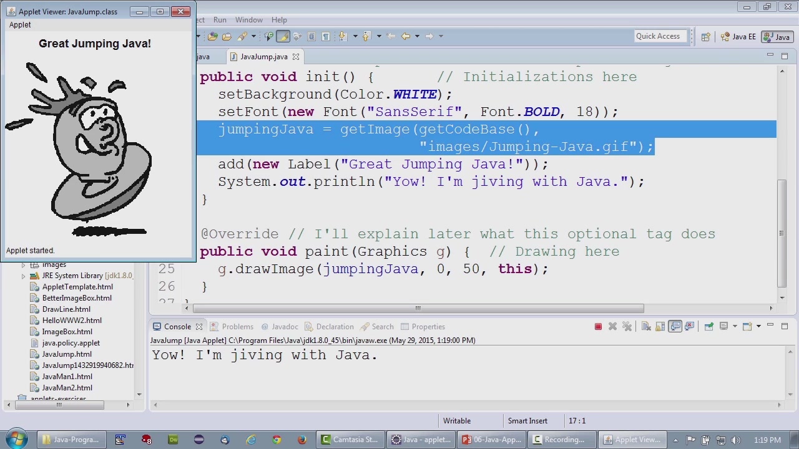
Task: Open Google Chrome from the taskbar
Action: point(277,440)
